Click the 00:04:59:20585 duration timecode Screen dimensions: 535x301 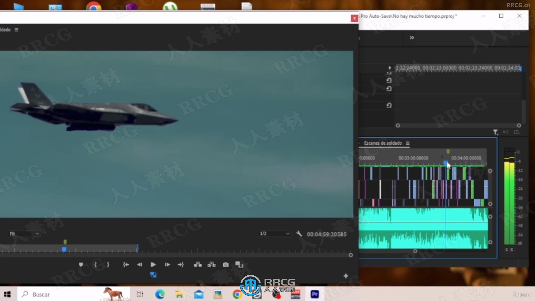pyautogui.click(x=327, y=234)
